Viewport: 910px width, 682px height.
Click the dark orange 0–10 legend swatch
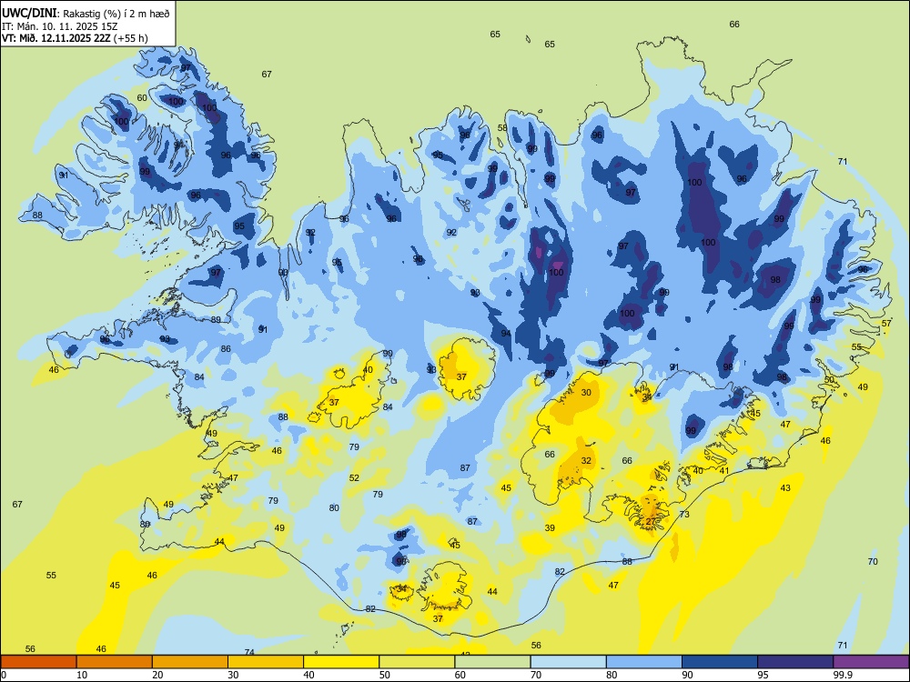[x=39, y=662]
